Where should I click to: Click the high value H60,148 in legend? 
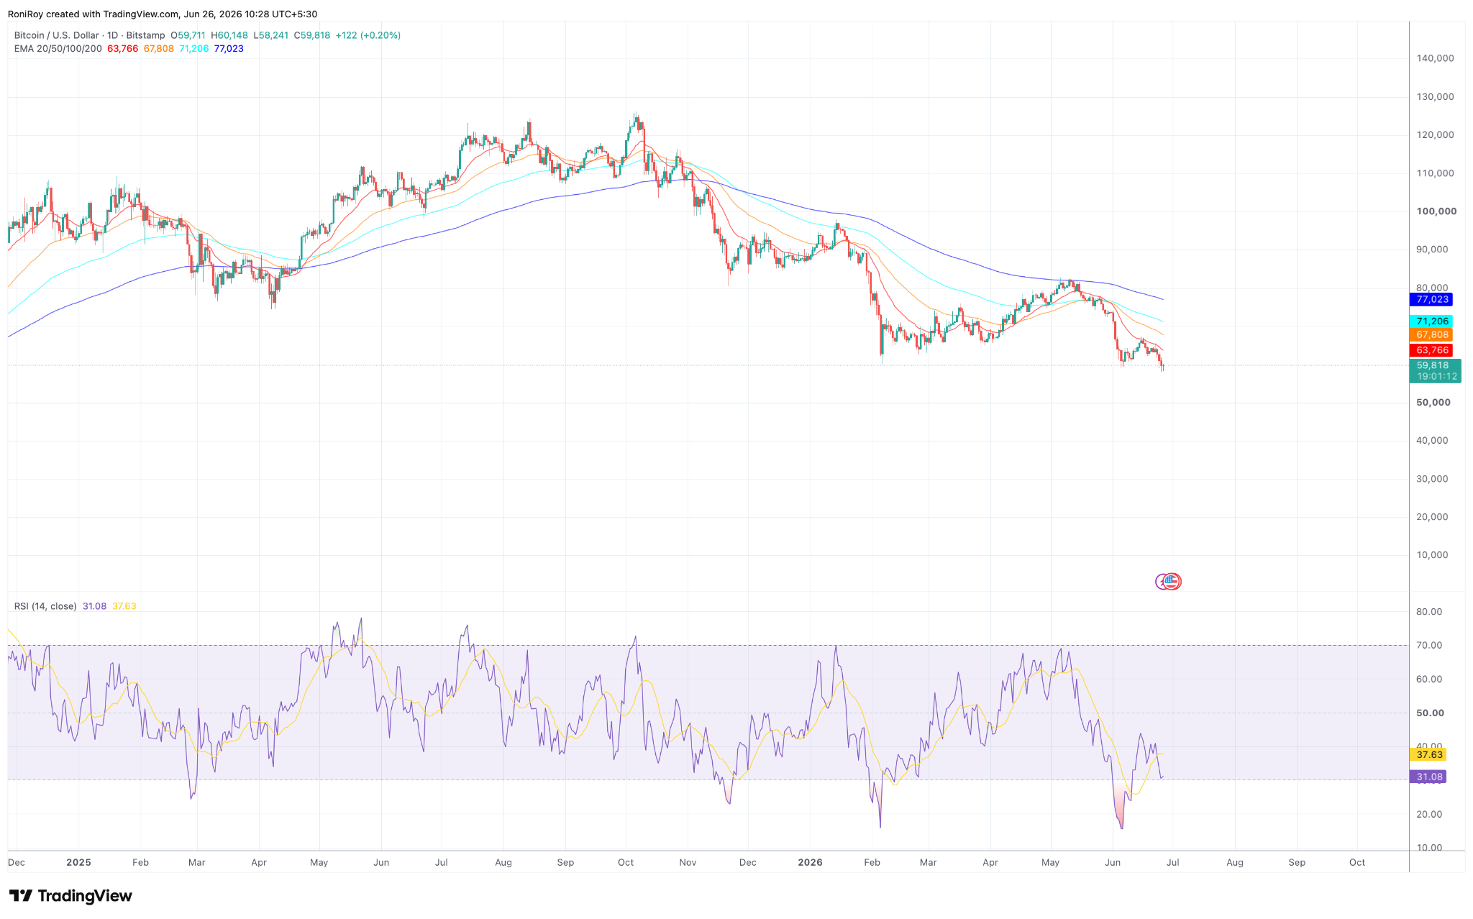coord(229,35)
